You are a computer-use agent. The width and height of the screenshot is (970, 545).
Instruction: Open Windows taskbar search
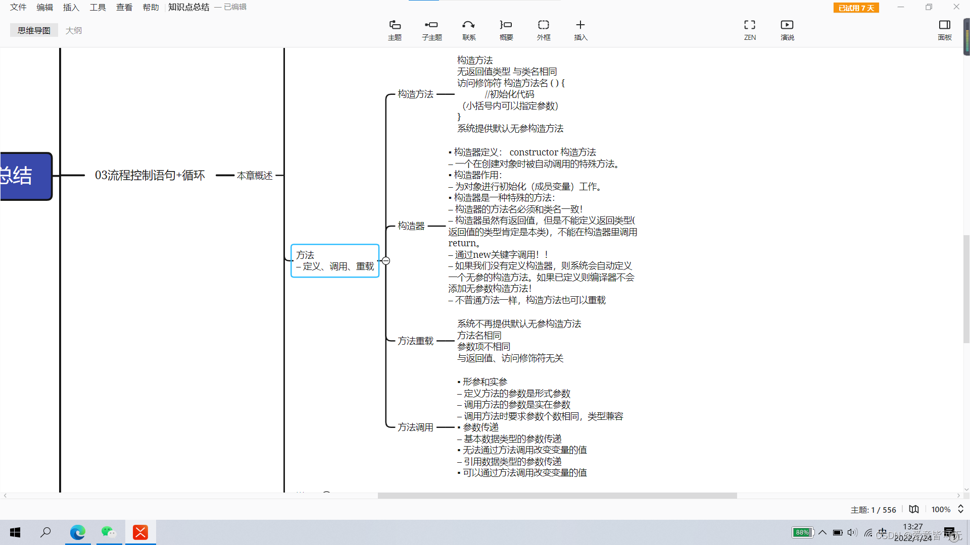(45, 532)
